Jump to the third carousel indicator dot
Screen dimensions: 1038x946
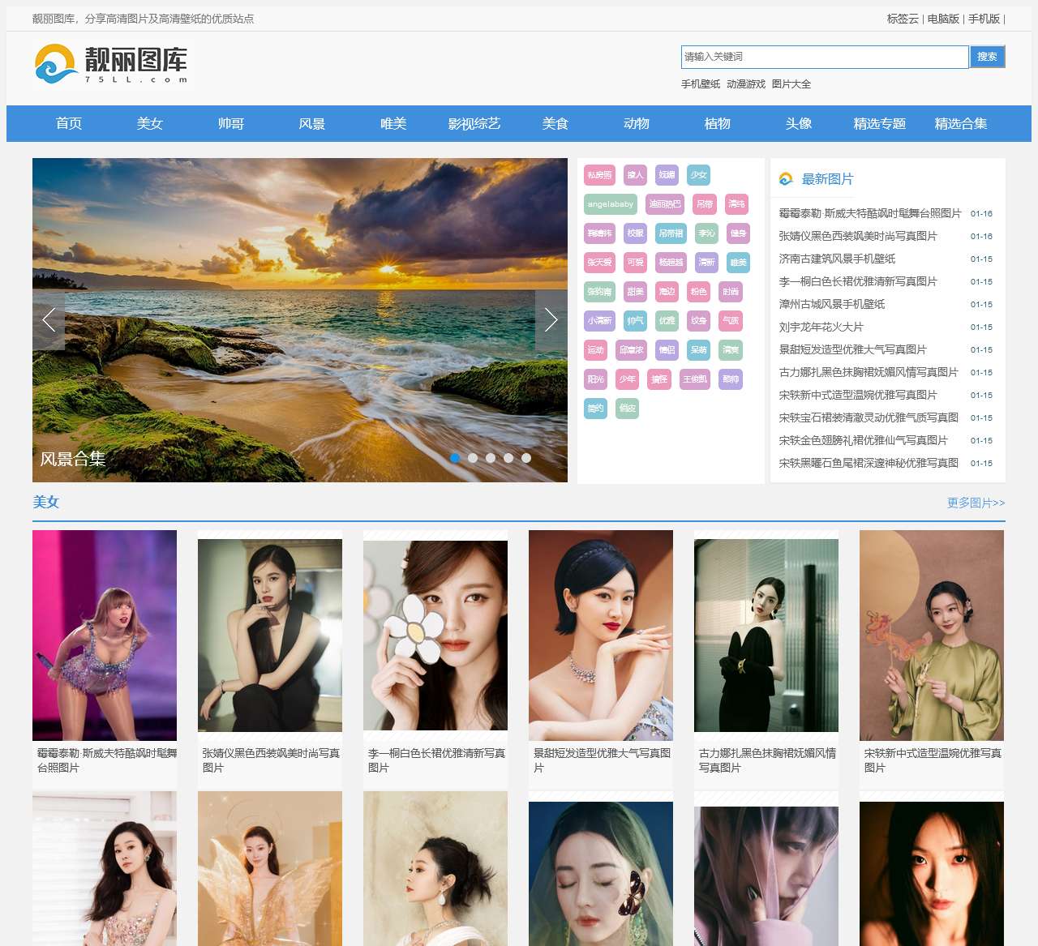coord(491,458)
